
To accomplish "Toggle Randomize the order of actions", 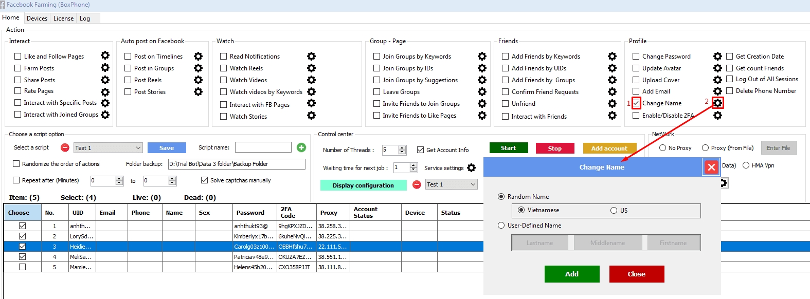I will tap(16, 163).
